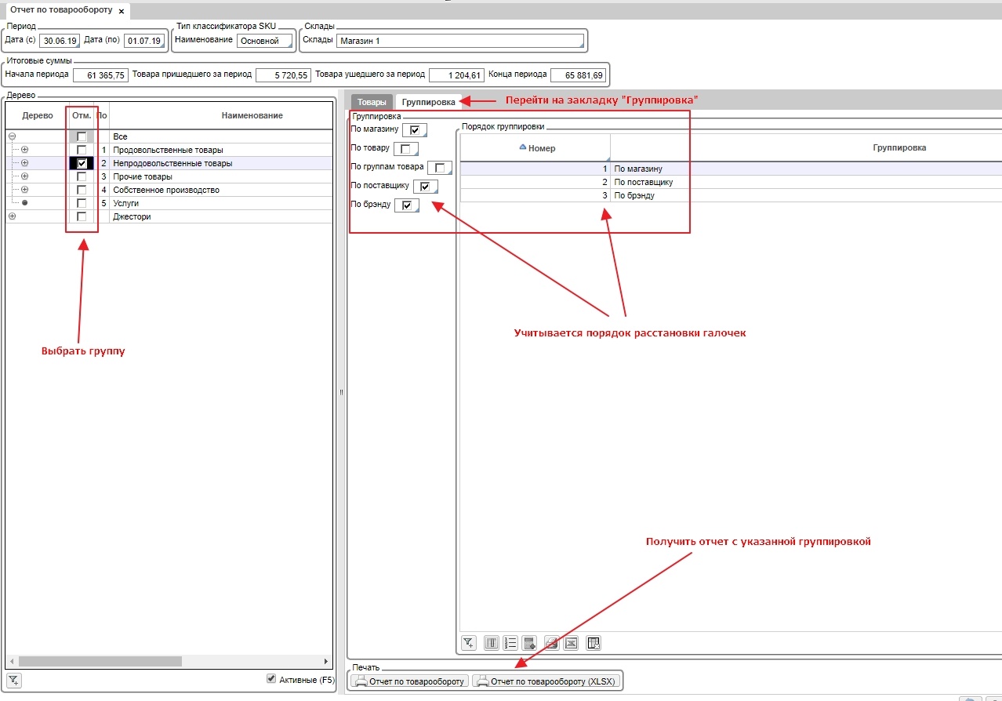Viewport: 1002px width, 701px height.
Task: Close the Отчет по товарообороту tab
Action: point(122,11)
